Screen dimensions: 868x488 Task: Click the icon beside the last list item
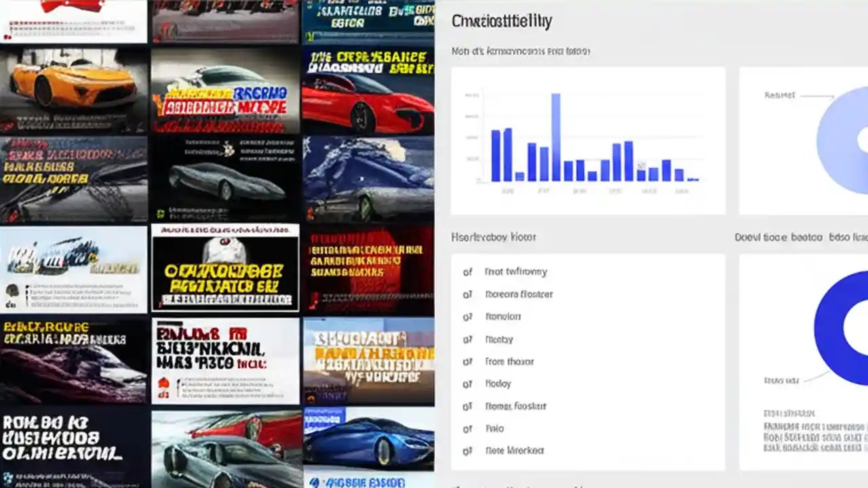coord(467,451)
